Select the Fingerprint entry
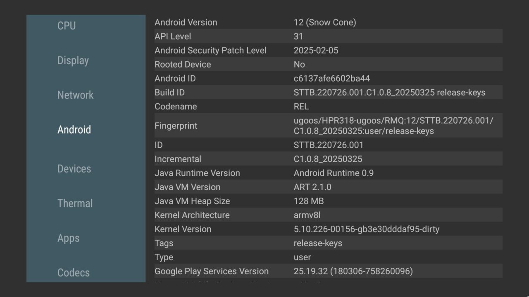Viewport: 529px width, 297px height. (328, 126)
